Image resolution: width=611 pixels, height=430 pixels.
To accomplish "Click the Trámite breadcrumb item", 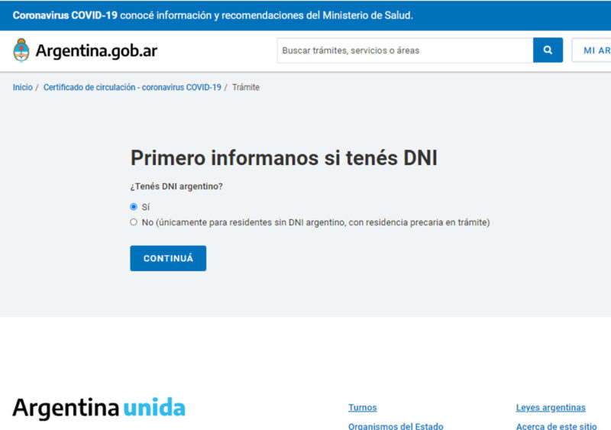I will point(246,87).
